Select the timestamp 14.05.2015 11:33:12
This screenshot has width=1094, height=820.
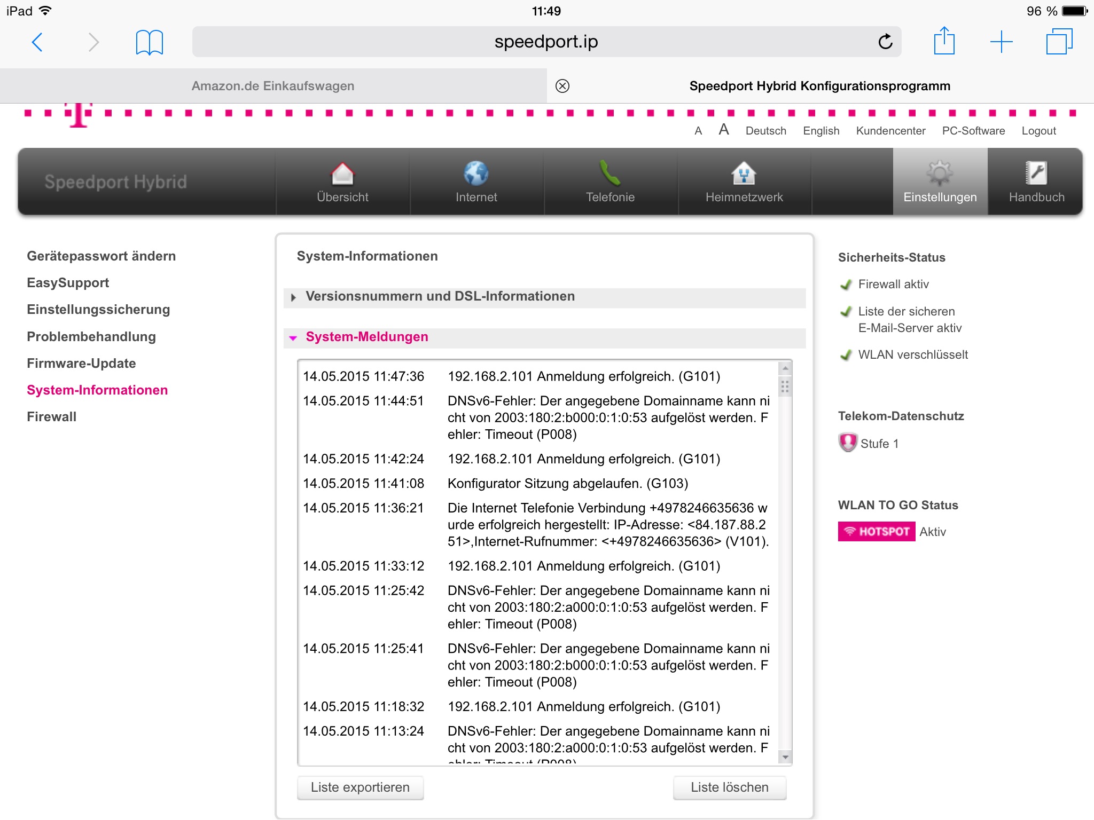point(363,566)
